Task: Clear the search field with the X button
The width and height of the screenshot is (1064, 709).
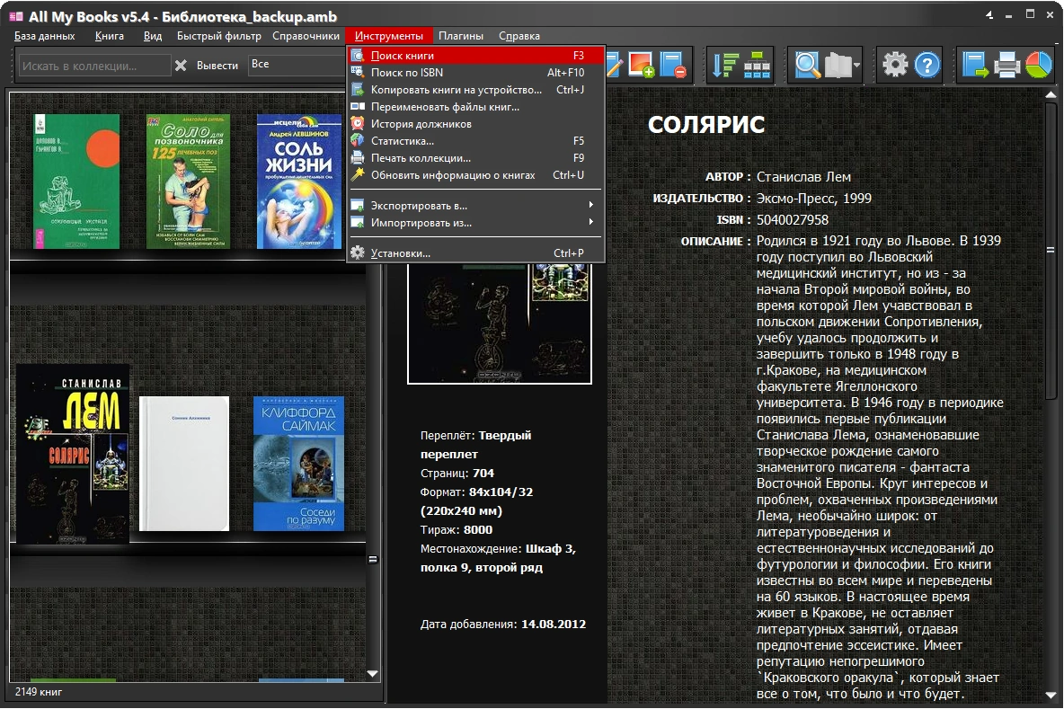Action: click(181, 66)
